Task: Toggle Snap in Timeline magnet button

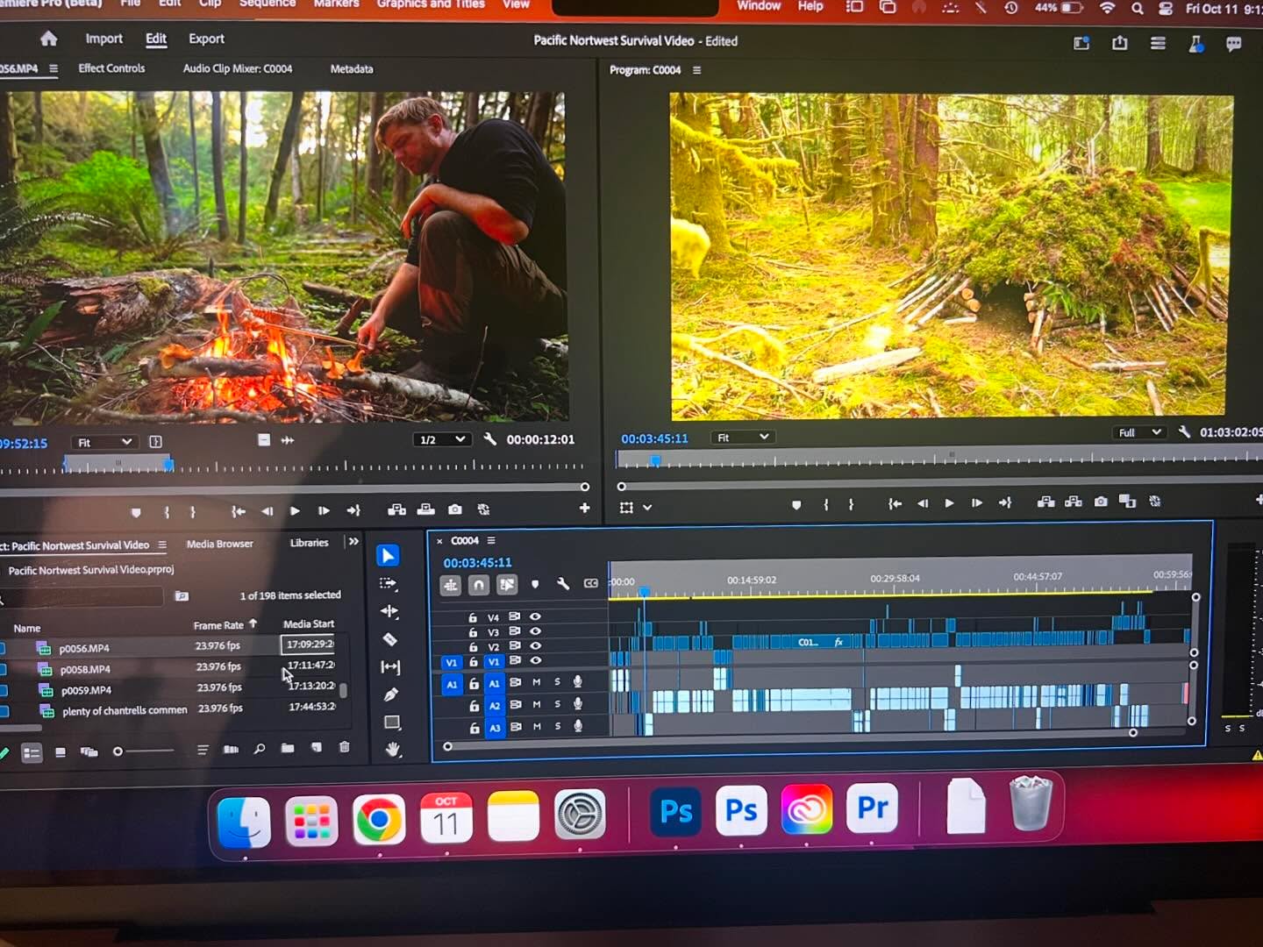Action: click(479, 585)
